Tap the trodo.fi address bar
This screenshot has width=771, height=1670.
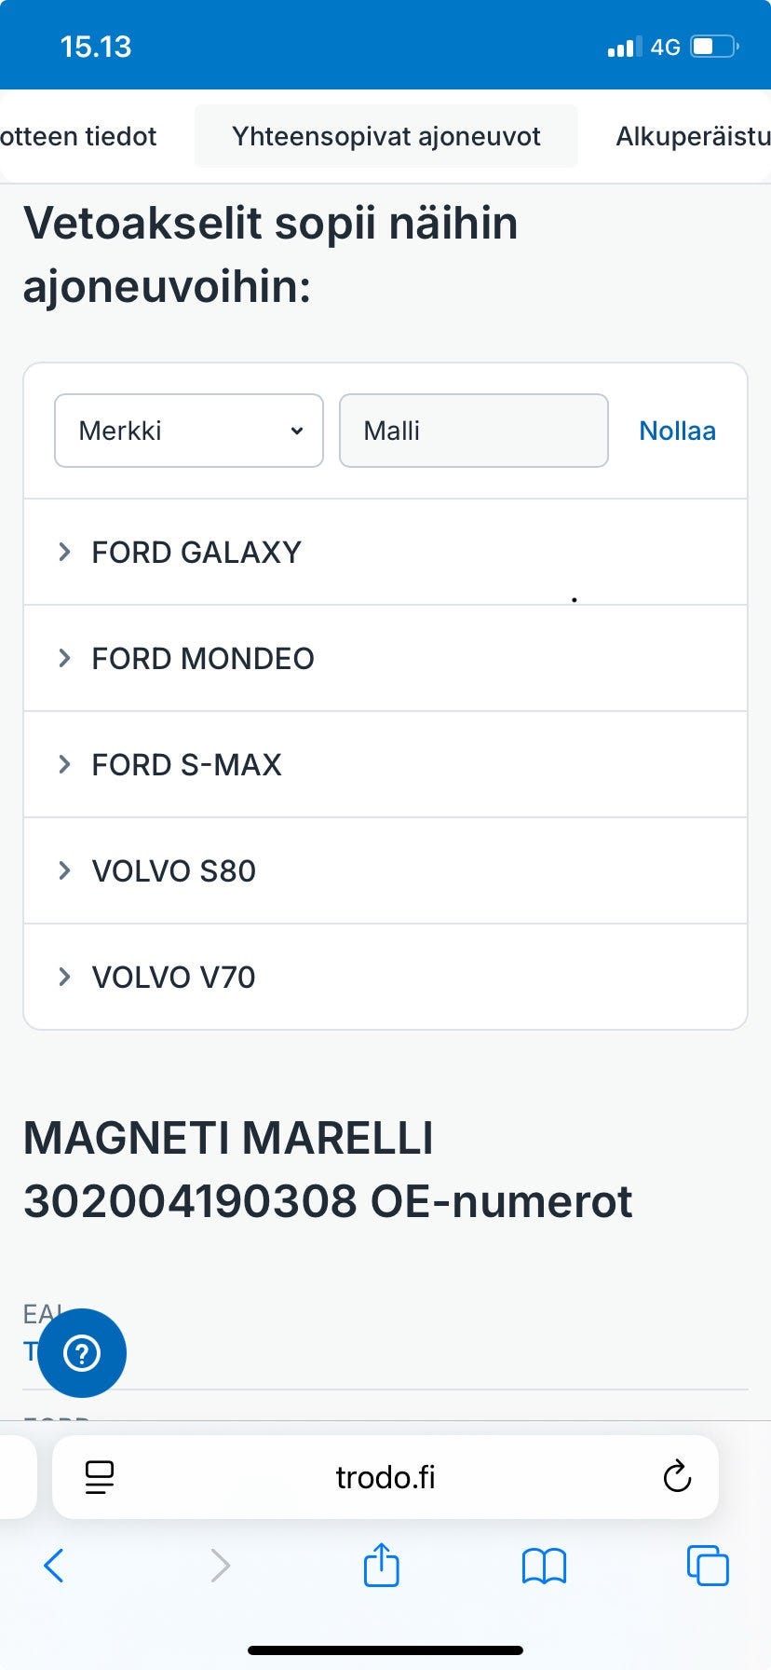[385, 1477]
